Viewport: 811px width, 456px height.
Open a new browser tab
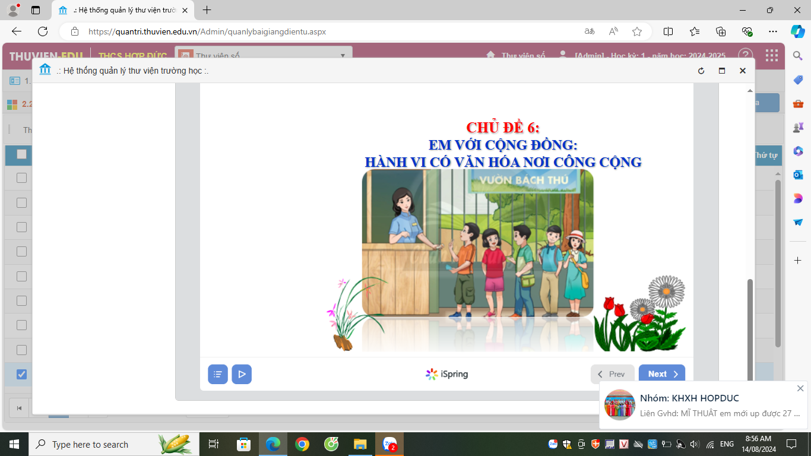207,10
